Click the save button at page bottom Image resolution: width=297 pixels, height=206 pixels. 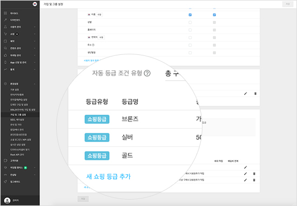(83, 198)
